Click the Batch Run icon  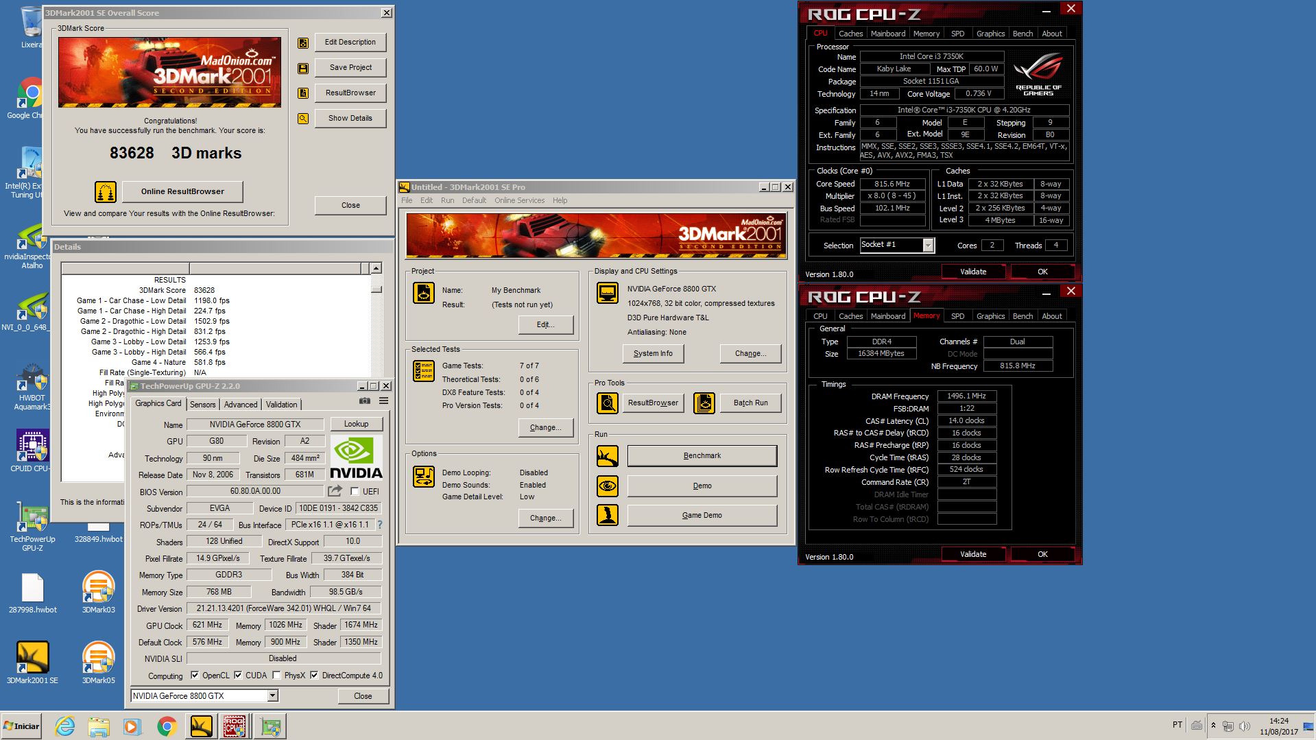tap(704, 403)
